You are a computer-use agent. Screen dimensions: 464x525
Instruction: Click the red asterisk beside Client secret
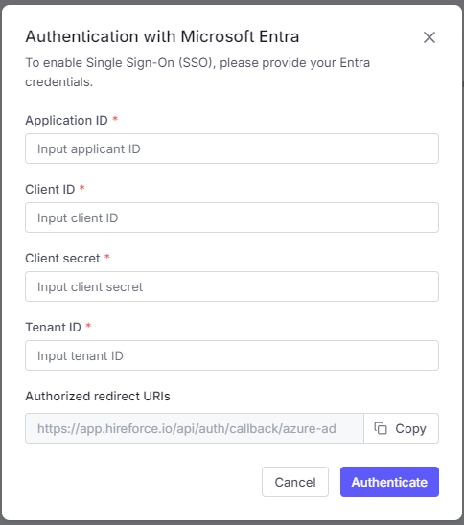(107, 257)
